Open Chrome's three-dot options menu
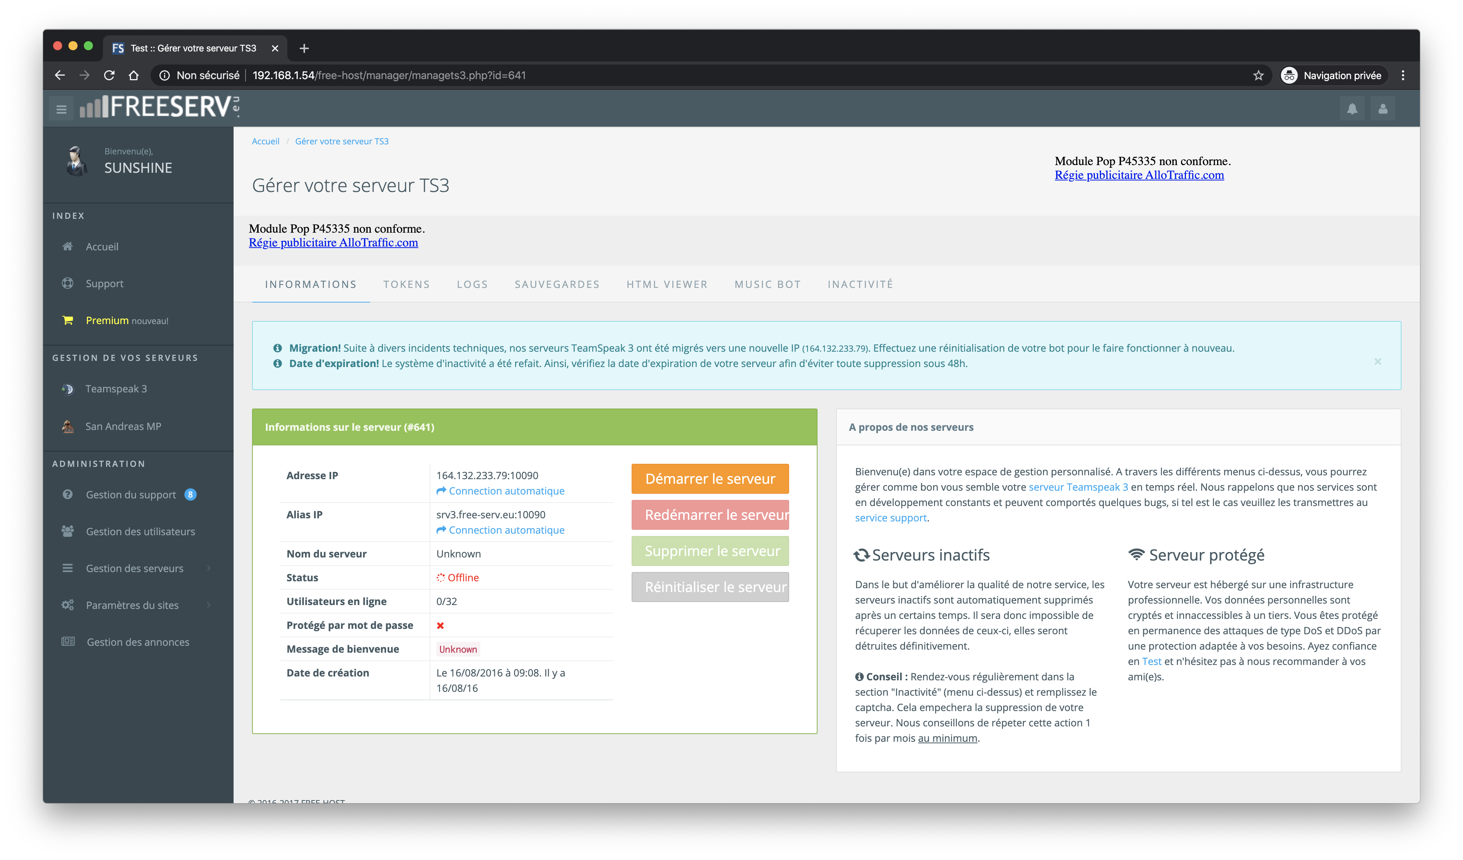This screenshot has width=1463, height=860. [x=1403, y=75]
